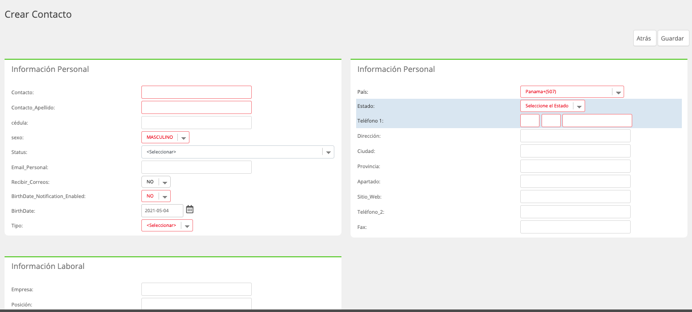Click the Contacto_Apellido input field
This screenshot has height=312, width=692.
tap(197, 107)
